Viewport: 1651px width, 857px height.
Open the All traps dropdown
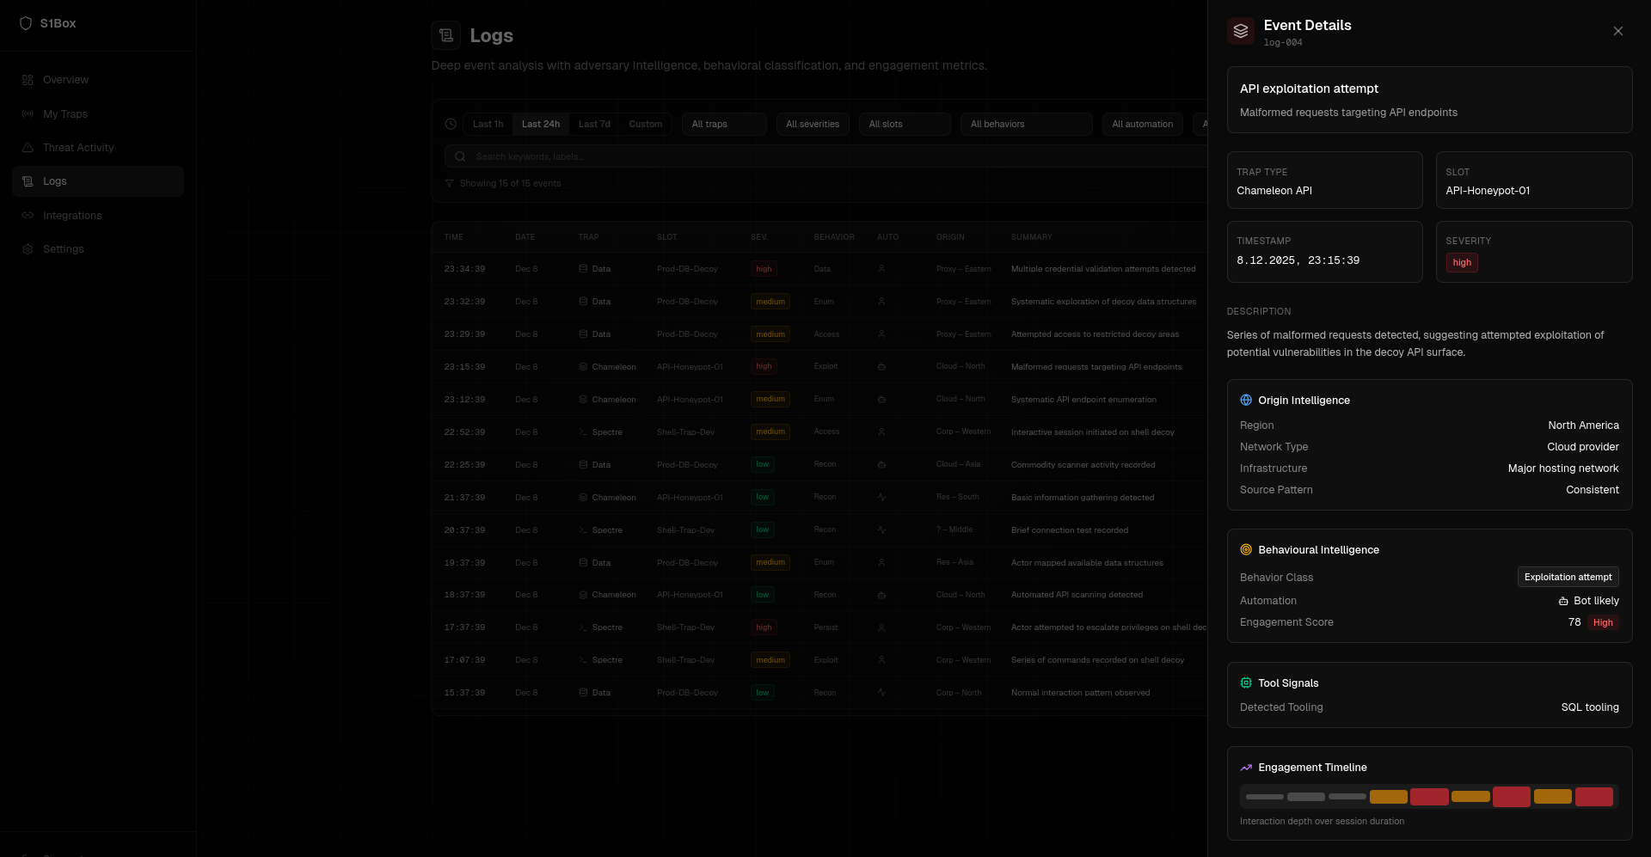pos(723,125)
